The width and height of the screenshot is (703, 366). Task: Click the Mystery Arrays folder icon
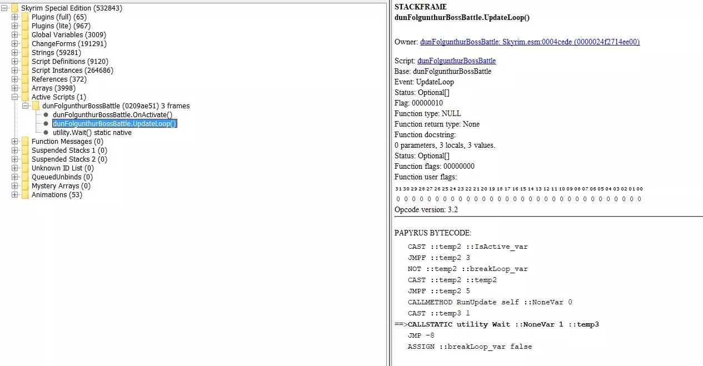[x=25, y=186]
